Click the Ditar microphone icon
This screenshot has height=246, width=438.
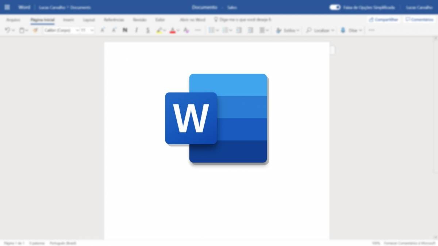343,31
